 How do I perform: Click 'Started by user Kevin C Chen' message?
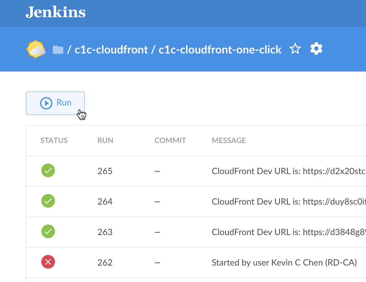tap(284, 263)
